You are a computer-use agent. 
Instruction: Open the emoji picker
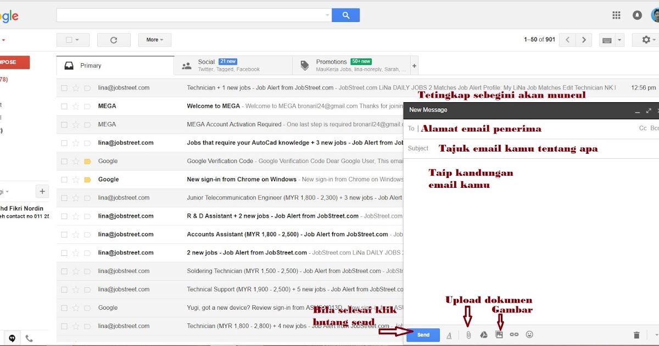[529, 334]
